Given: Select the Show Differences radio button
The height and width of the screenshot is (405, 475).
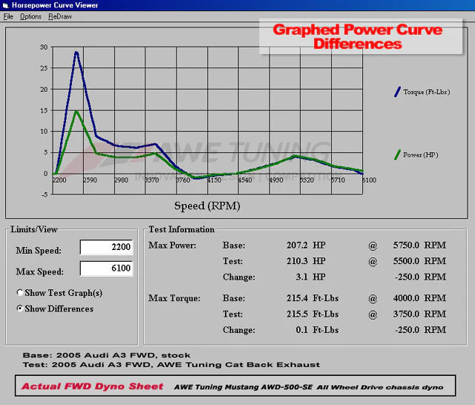Looking at the screenshot, I should [20, 309].
